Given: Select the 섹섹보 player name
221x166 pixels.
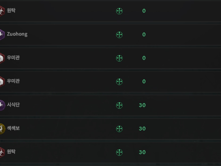Looking at the screenshot, I should 13,128.
